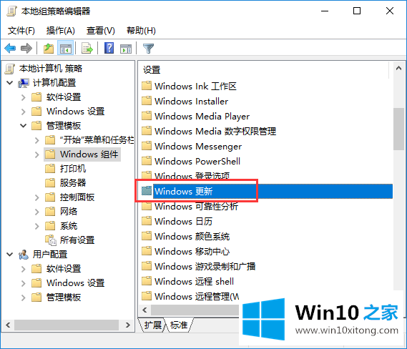Select Windows 可靠性分析 item

196,206
